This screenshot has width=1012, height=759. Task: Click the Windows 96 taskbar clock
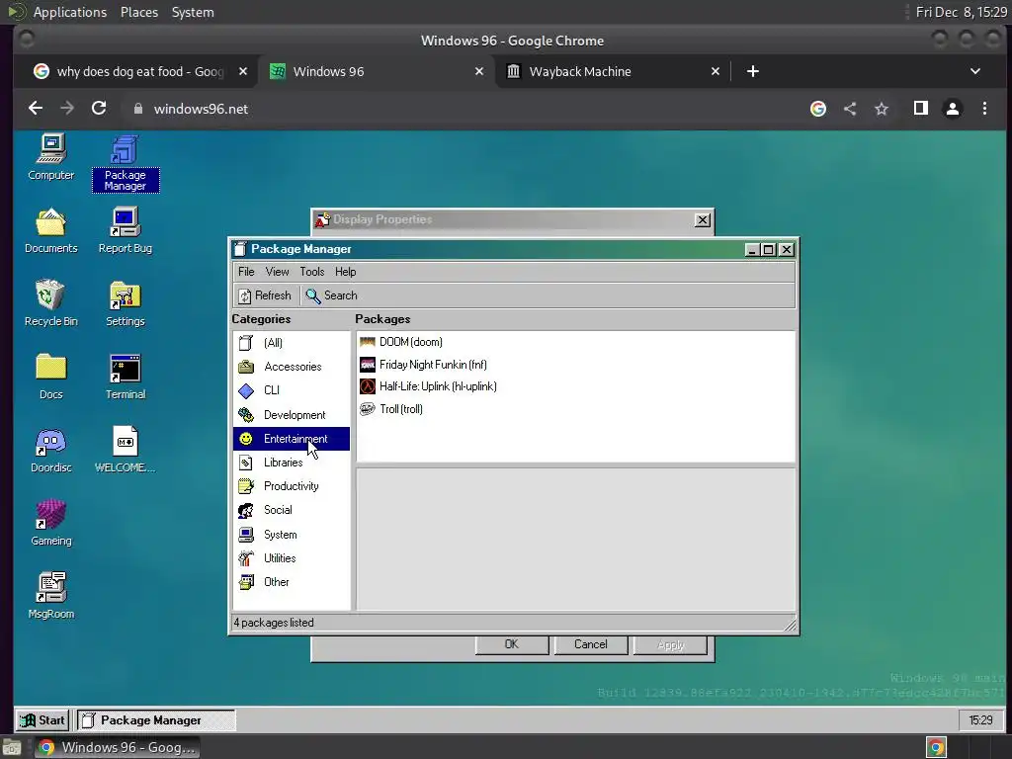tap(980, 720)
